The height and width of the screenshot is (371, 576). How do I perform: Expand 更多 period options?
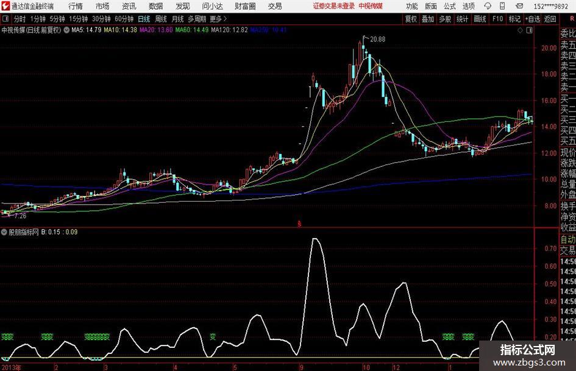pos(218,19)
